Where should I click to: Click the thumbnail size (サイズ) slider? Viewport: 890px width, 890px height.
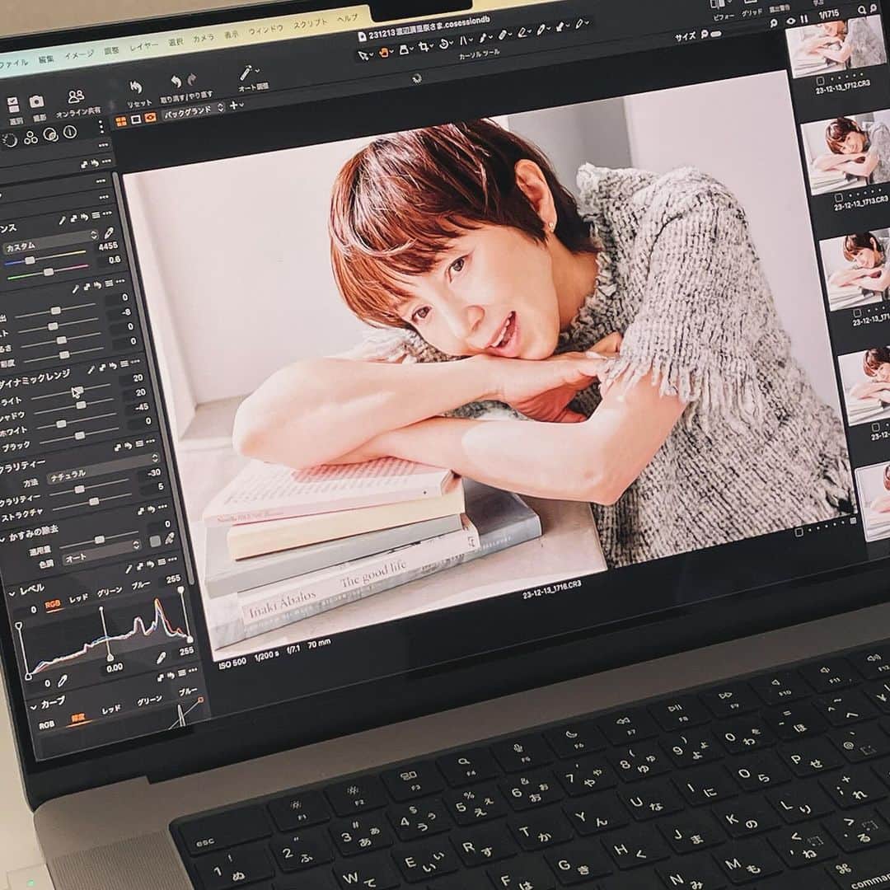(716, 34)
